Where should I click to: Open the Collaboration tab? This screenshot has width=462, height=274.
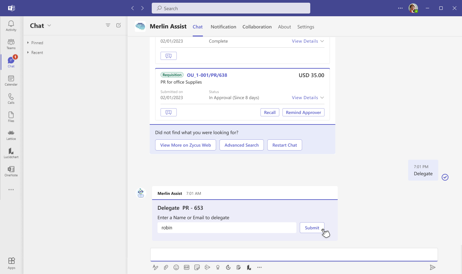pyautogui.click(x=257, y=27)
